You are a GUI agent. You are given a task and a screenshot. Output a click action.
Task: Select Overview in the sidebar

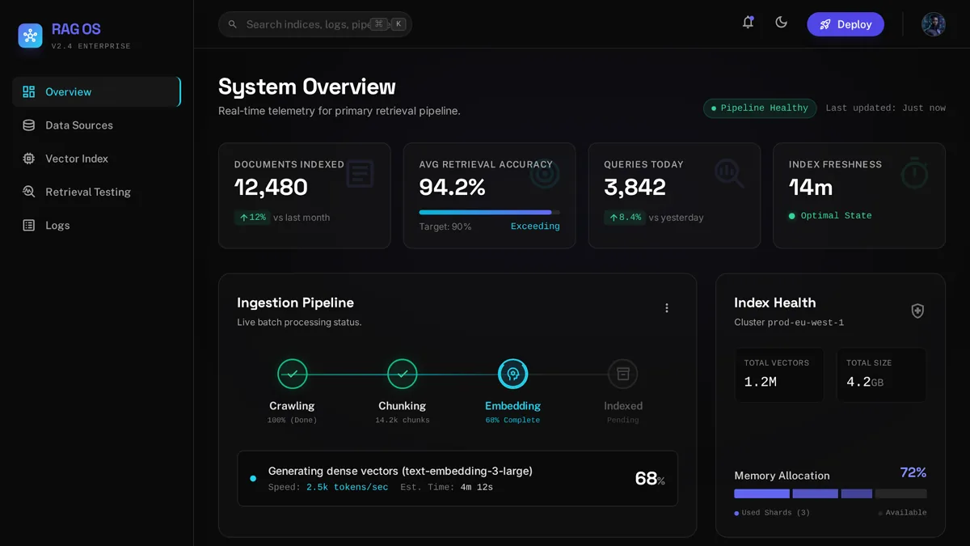click(96, 91)
